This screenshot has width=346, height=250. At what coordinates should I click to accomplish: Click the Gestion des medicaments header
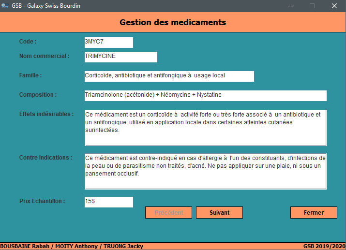pyautogui.click(x=173, y=22)
